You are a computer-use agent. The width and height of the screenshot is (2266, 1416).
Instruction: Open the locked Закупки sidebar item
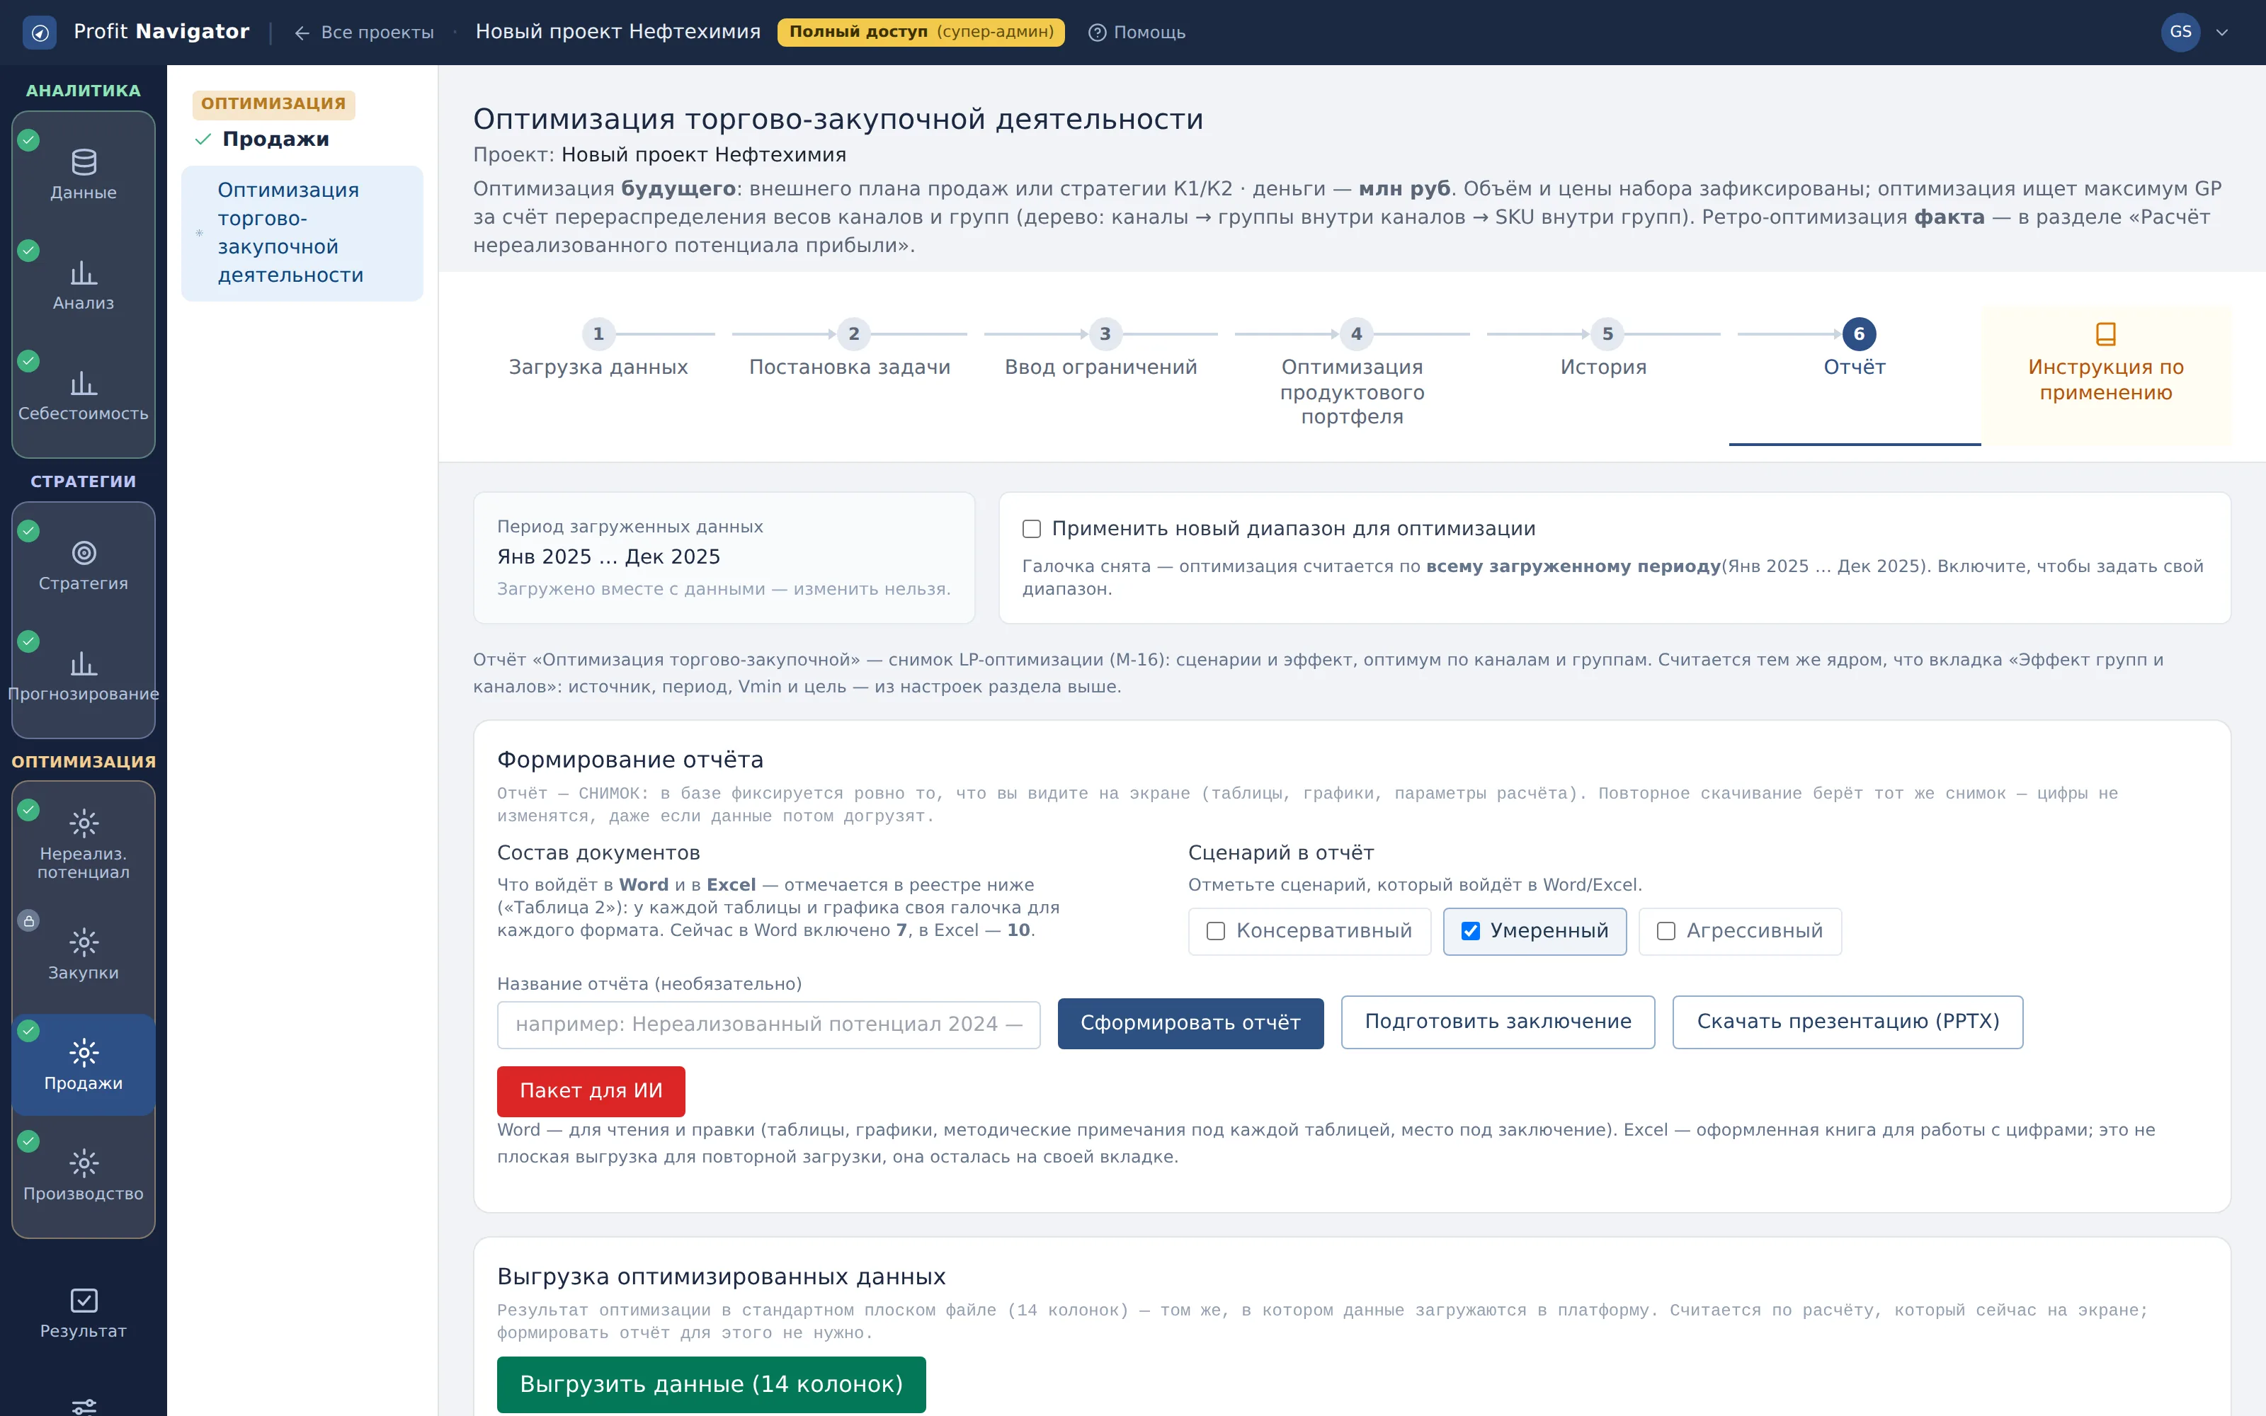[x=84, y=954]
